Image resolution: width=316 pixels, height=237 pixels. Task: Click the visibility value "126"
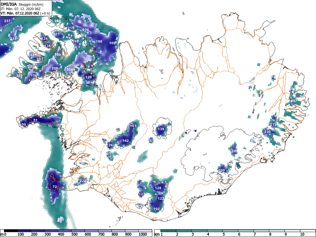coord(109,145)
